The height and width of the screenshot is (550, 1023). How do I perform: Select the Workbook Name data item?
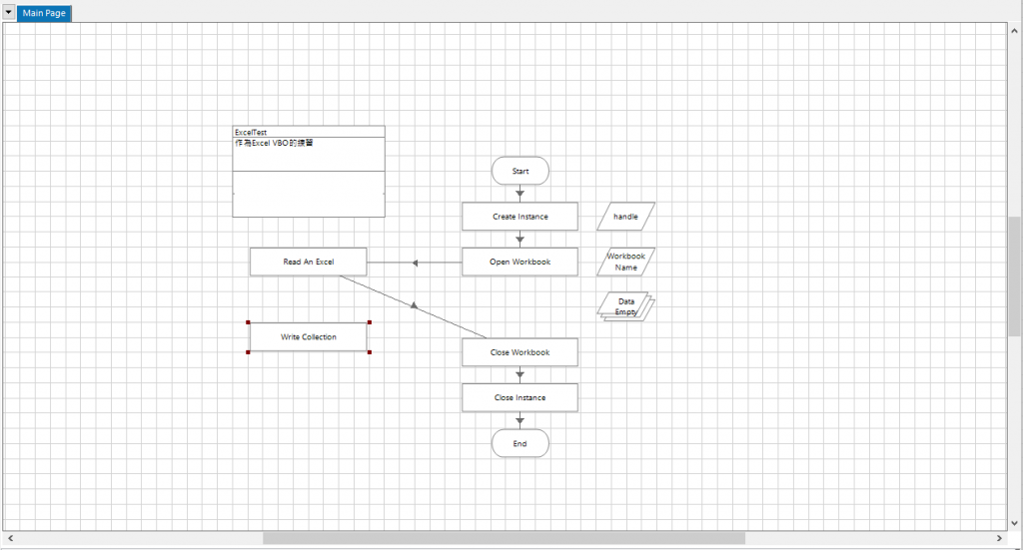coord(625,262)
